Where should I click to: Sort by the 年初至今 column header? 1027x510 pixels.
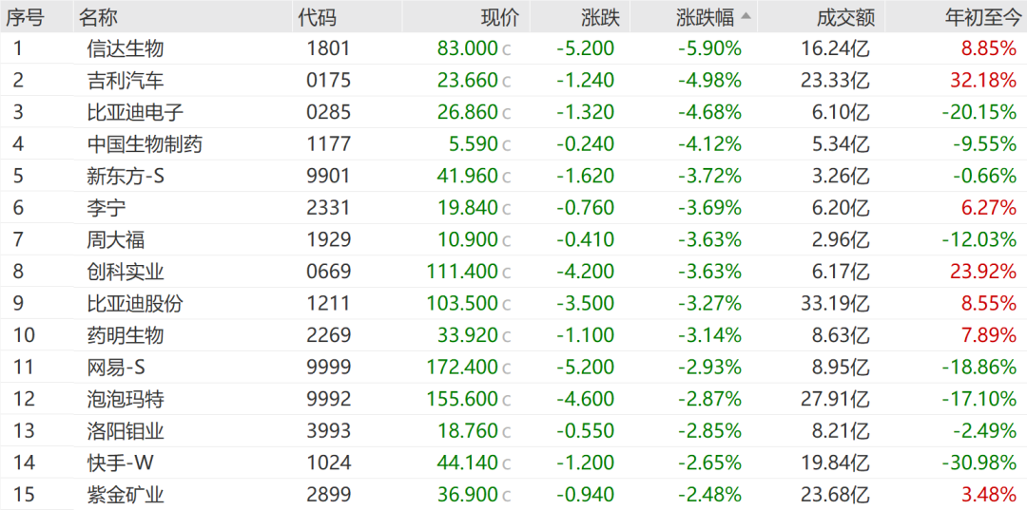click(x=980, y=17)
